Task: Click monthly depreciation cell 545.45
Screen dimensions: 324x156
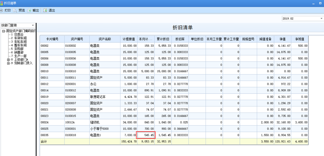Action: [146, 135]
